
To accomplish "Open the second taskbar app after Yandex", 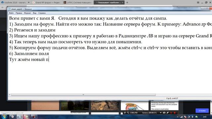I will [x=20, y=117].
